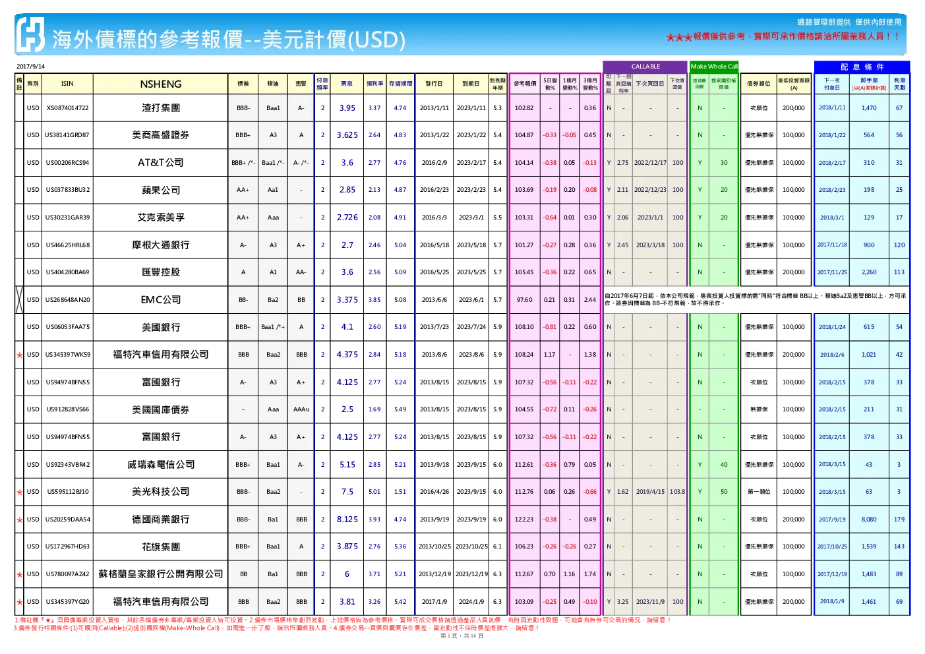Click the blue 配息條件 section header
Screen dimensions: 925x654
(x=862, y=67)
